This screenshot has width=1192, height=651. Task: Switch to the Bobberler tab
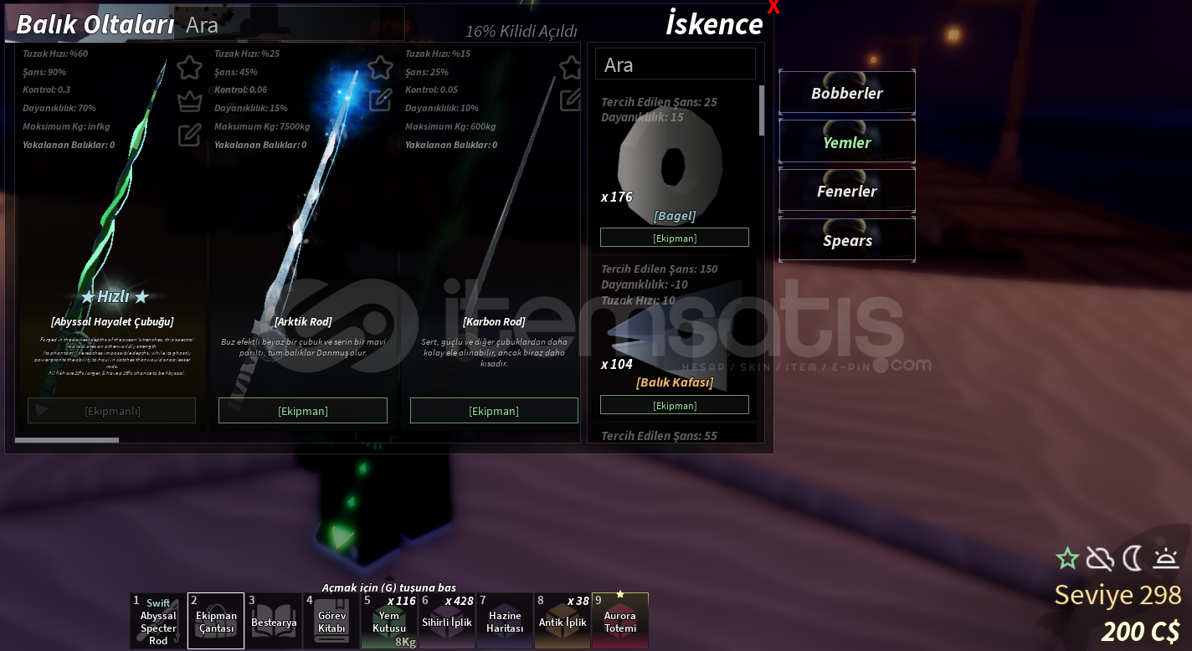(x=846, y=93)
